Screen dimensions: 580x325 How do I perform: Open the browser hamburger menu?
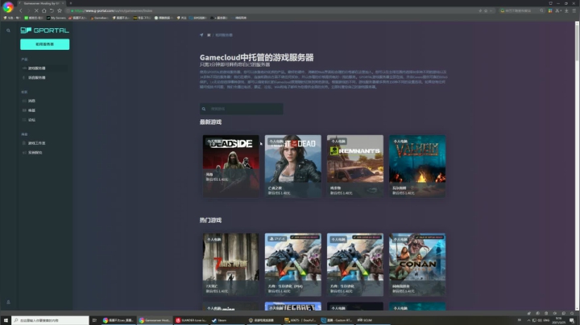pyautogui.click(x=574, y=10)
